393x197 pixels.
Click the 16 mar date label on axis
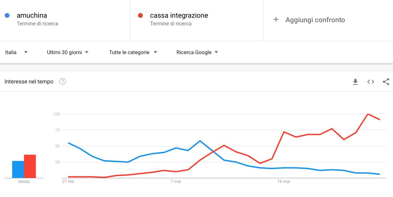coord(284,182)
